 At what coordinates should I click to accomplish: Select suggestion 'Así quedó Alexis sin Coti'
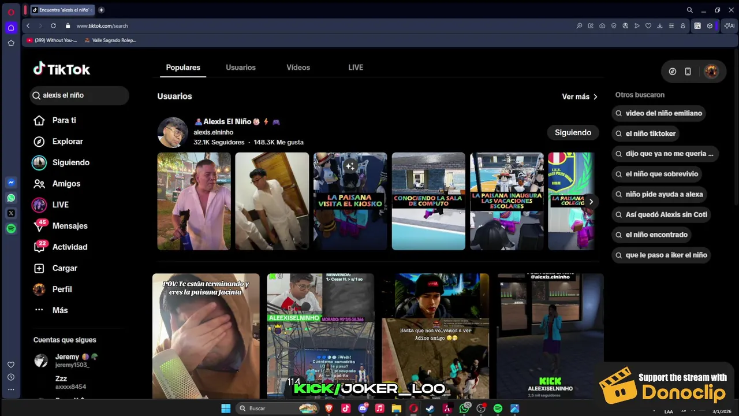(661, 214)
